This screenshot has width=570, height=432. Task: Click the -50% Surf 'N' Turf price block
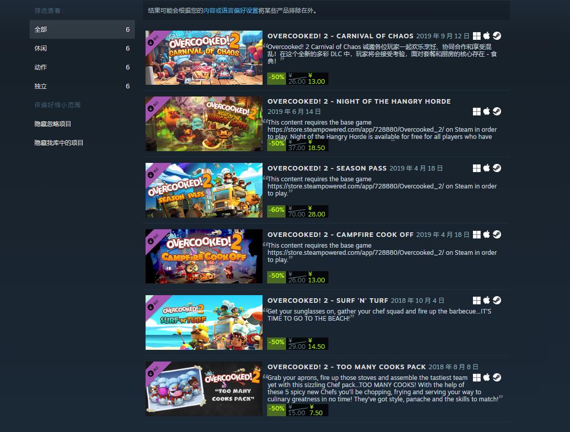click(x=298, y=344)
